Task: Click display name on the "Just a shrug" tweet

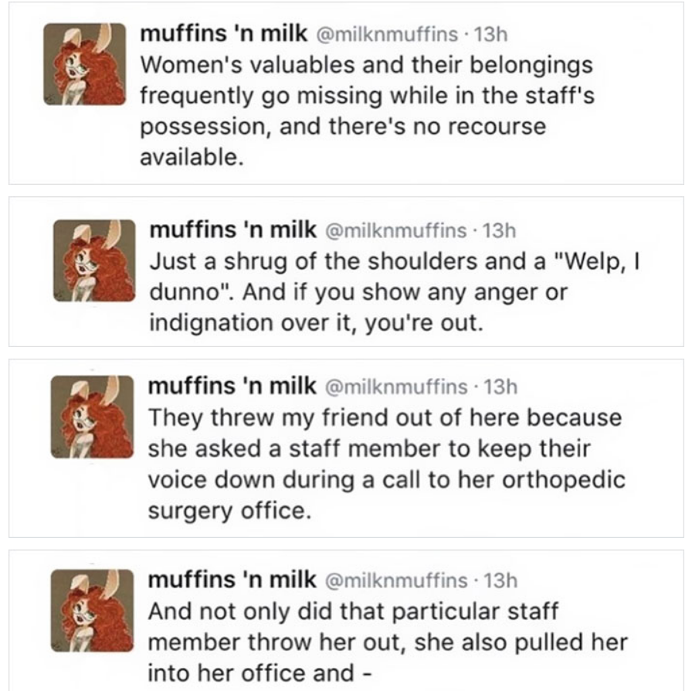Action: [232, 230]
